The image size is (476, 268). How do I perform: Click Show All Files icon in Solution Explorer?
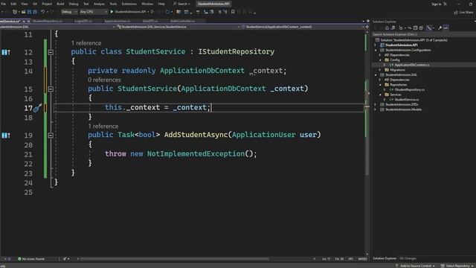pos(421,28)
